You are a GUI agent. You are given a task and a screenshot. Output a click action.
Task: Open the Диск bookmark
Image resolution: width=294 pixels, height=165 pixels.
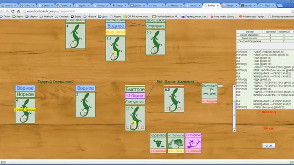(x=103, y=16)
